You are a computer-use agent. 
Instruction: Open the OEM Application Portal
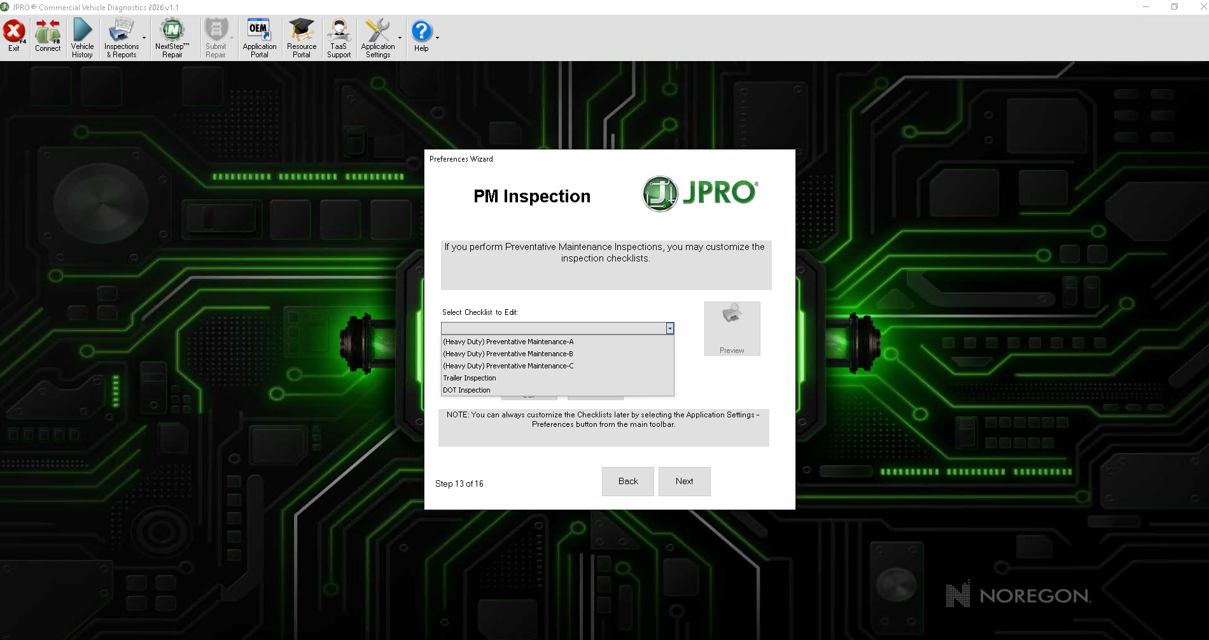point(259,38)
